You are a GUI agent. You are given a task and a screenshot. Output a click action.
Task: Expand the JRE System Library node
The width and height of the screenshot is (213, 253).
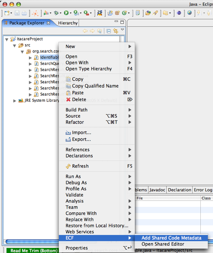tap(15, 101)
